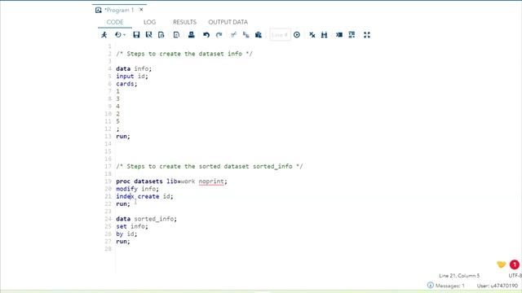Viewport: 522px width, 293px height.
Task: Click the print icon in the code toolbar
Action: tap(192, 35)
